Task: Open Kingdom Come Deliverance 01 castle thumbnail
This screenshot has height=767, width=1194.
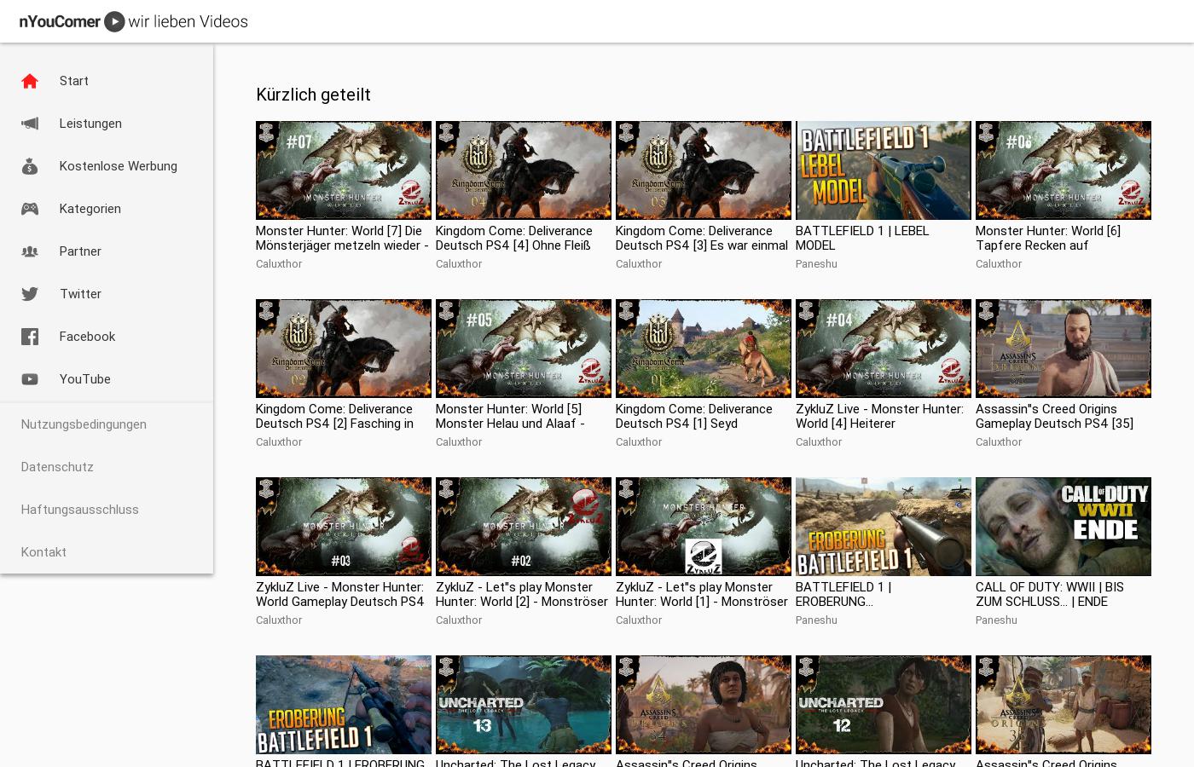Action: (704, 349)
